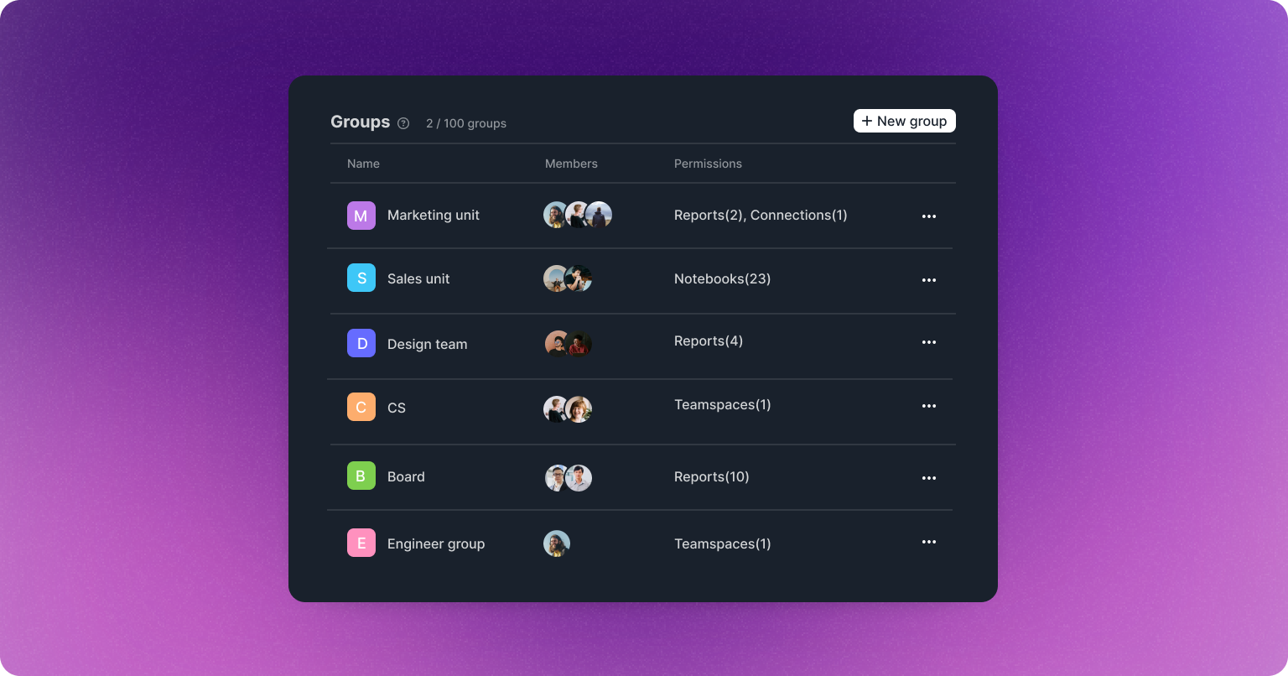Open more actions for Engineer group
Screen dimensions: 1288x676
[928, 542]
